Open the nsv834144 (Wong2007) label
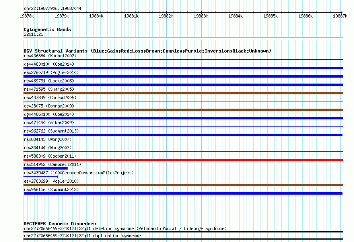Screen dimensions: 354x242 coord(48,148)
